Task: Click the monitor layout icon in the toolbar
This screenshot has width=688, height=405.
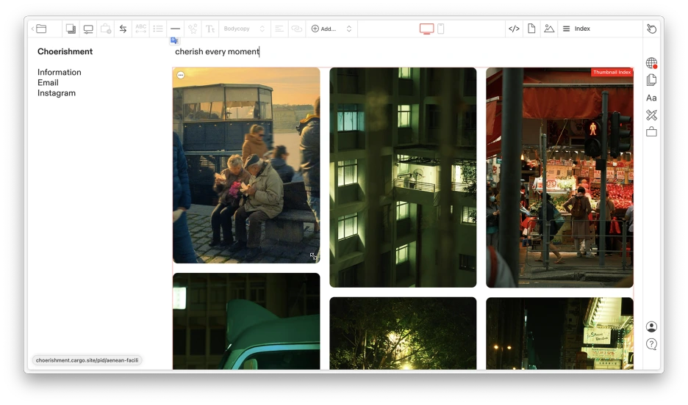Action: pos(88,29)
